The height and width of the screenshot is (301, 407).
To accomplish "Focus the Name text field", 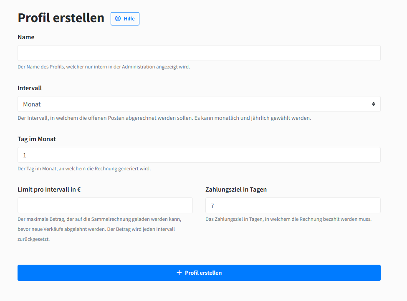I will [199, 53].
